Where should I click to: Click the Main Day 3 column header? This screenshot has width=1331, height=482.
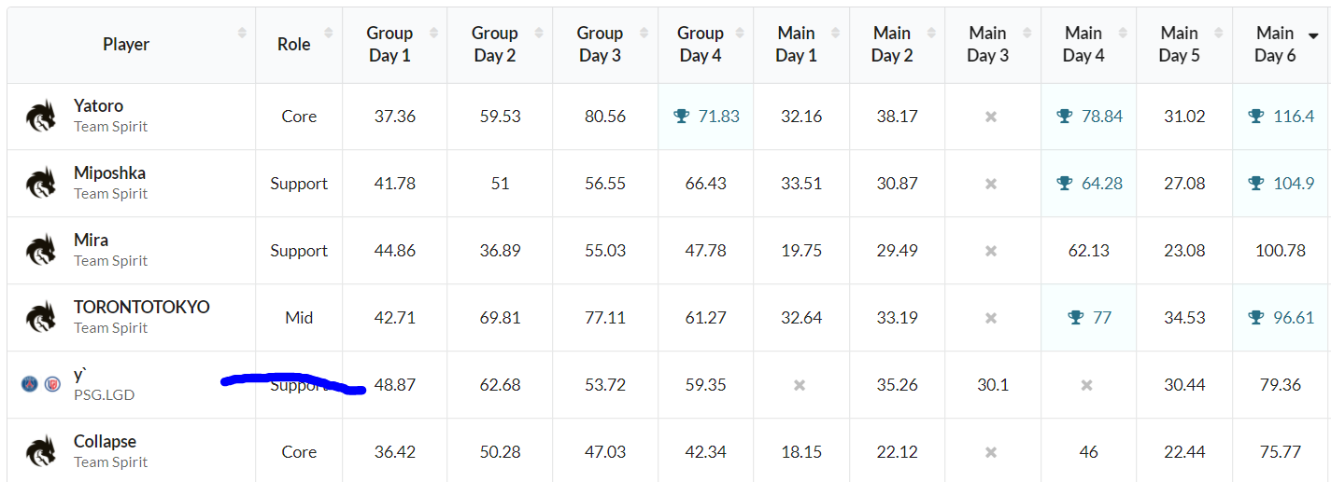tap(987, 45)
